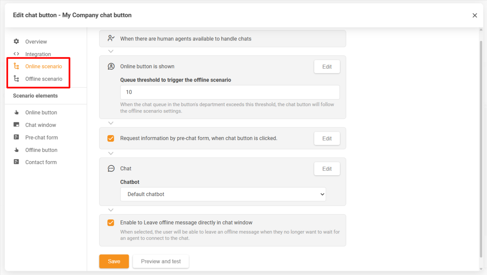This screenshot has width=487, height=275.
Task: Click the gear icon beside Overview
Action: (16, 41)
